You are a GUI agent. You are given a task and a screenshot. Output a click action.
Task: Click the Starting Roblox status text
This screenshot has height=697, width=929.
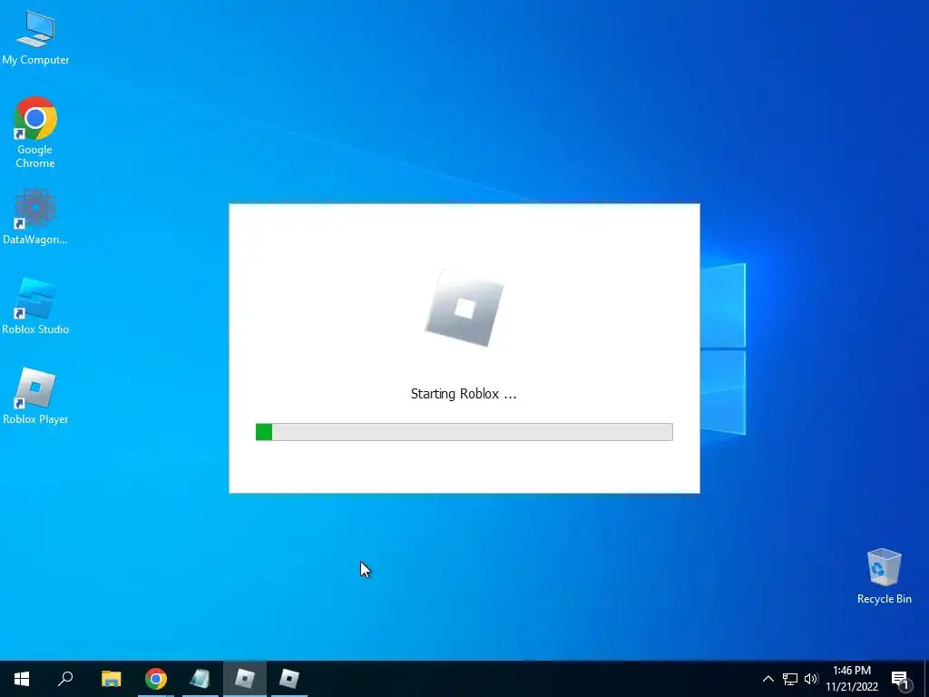coord(464,394)
